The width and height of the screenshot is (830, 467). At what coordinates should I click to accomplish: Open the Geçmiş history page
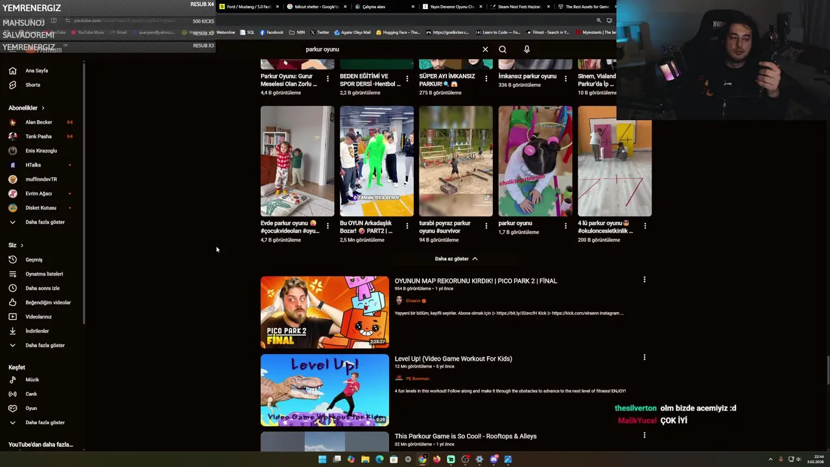(x=34, y=259)
